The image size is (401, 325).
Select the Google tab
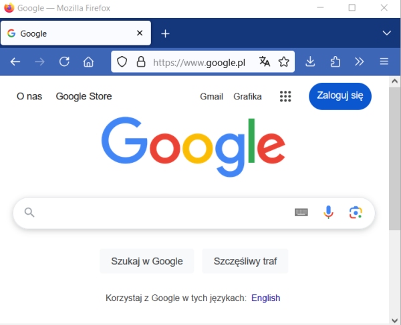pos(67,33)
